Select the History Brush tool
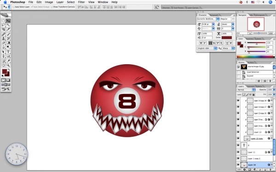 (x=8, y=39)
